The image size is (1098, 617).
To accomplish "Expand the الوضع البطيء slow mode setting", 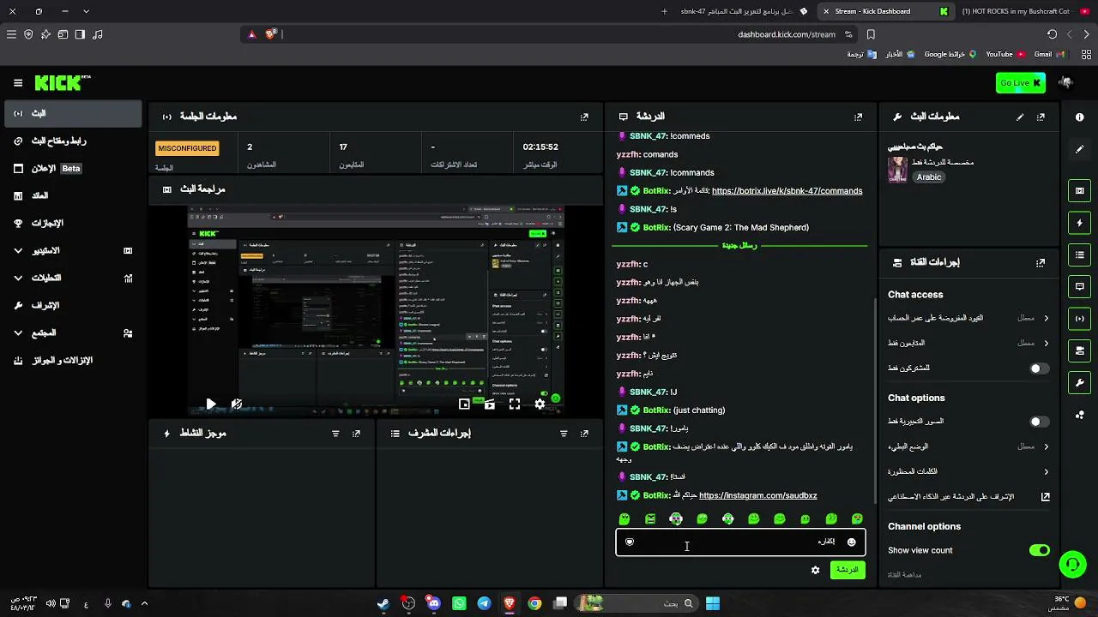I will [x=968, y=446].
